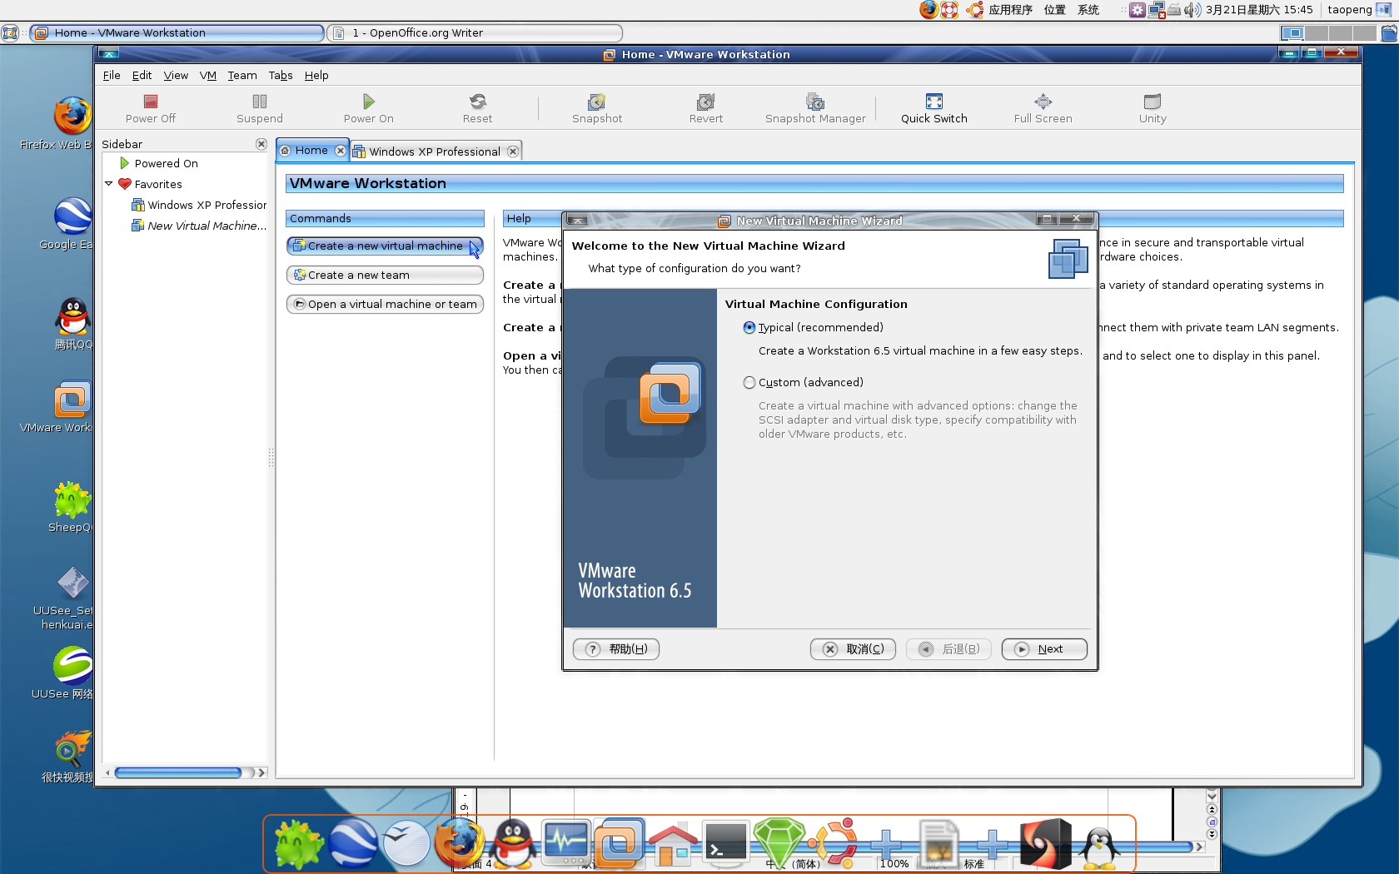Image resolution: width=1399 pixels, height=874 pixels.
Task: Open the Help menu
Action: [316, 75]
